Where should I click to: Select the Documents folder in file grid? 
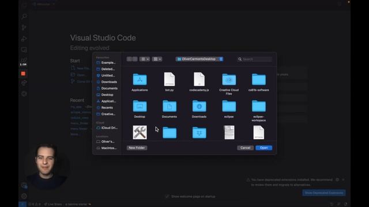(170, 109)
